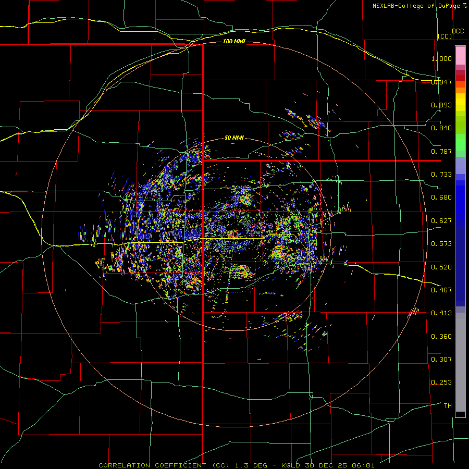Click the radar site at the center of the range rings
This screenshot has width=469, height=469.
point(233,233)
